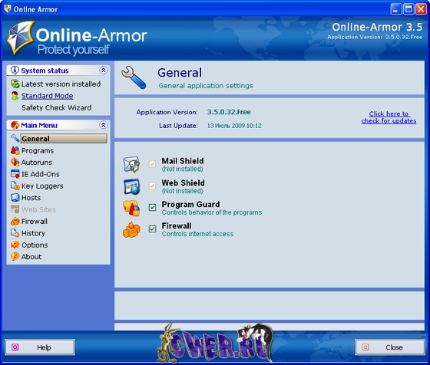
Task: Open the Autoruns section
Action: click(x=37, y=163)
